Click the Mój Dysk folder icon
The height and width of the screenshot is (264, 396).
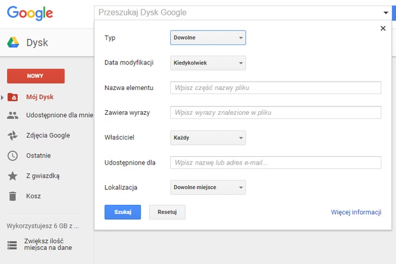13,98
